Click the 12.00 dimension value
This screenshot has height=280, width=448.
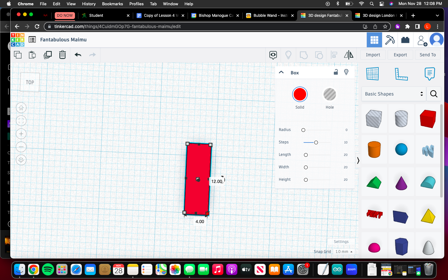[x=217, y=181]
